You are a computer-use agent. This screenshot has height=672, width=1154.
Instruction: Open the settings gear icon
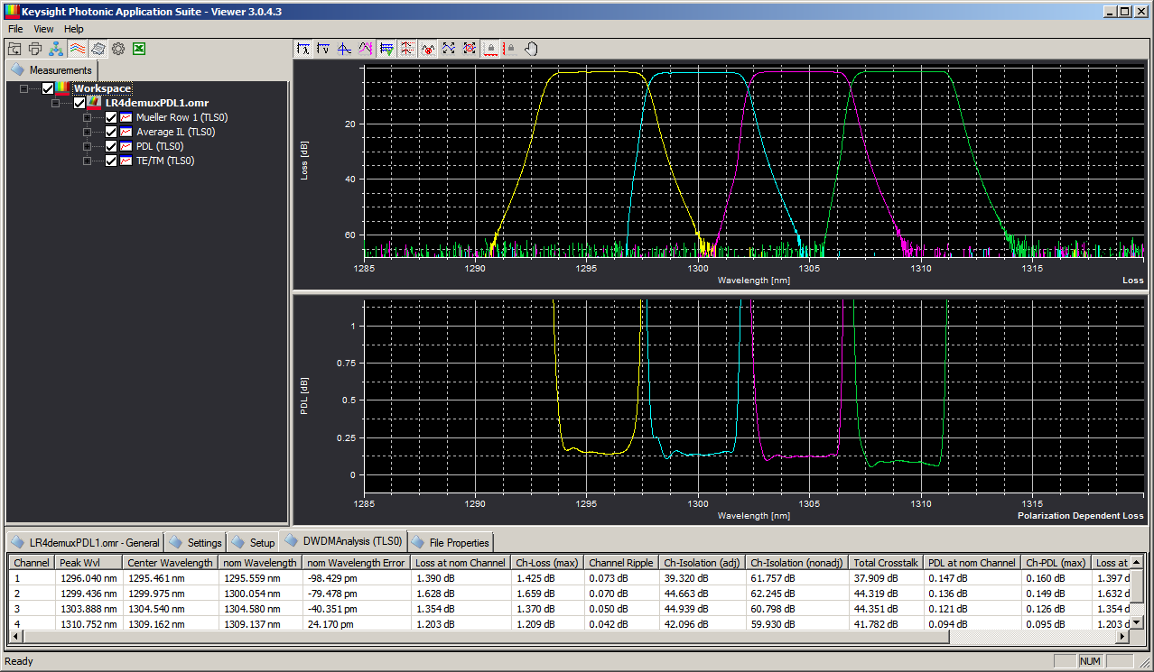click(x=117, y=49)
